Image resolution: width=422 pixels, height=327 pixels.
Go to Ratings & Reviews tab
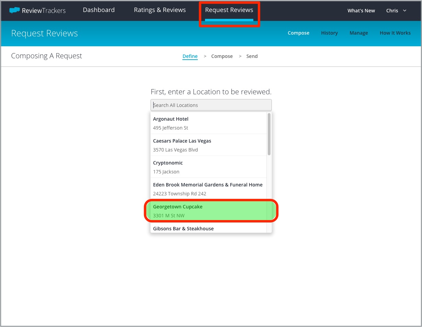160,10
